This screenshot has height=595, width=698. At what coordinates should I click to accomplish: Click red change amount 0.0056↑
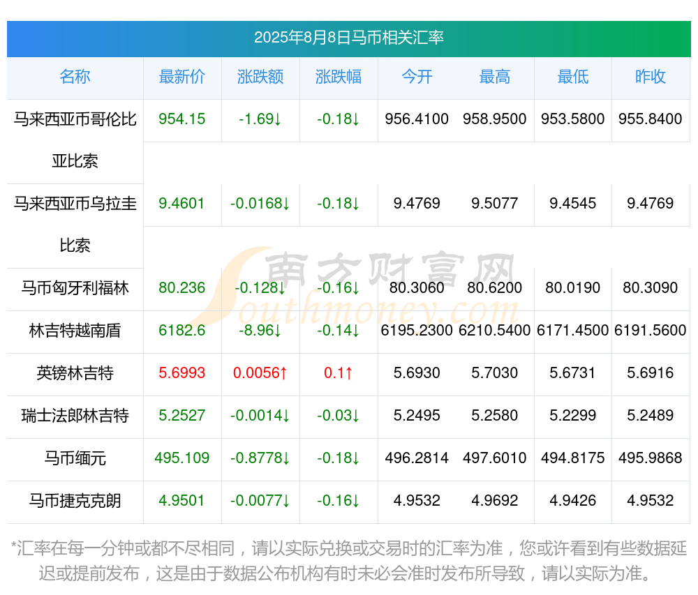pos(260,373)
